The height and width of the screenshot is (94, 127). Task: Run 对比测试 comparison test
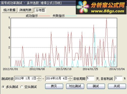[75, 86]
